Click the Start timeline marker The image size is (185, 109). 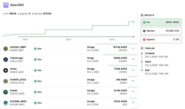click(x=142, y=62)
